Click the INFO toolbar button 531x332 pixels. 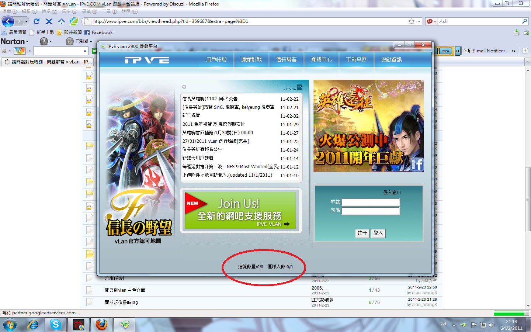point(445,51)
